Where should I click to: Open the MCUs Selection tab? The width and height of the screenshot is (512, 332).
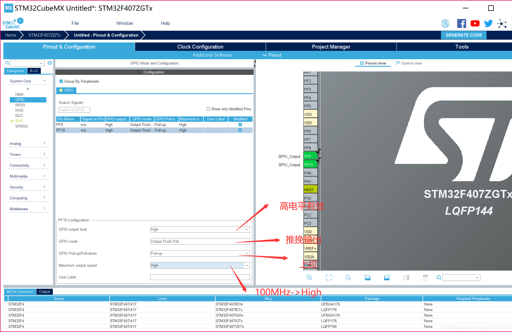tap(20, 292)
